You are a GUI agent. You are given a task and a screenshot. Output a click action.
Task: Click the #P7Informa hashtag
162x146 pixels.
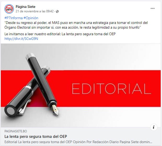point(14,18)
